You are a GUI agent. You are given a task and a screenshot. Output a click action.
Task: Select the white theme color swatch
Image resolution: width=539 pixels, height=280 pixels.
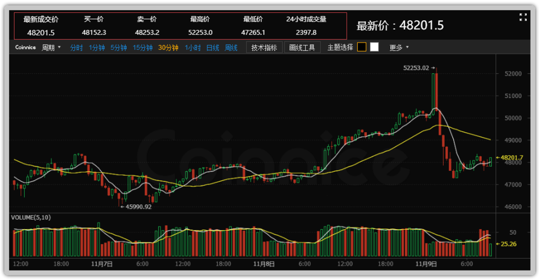tap(374, 47)
